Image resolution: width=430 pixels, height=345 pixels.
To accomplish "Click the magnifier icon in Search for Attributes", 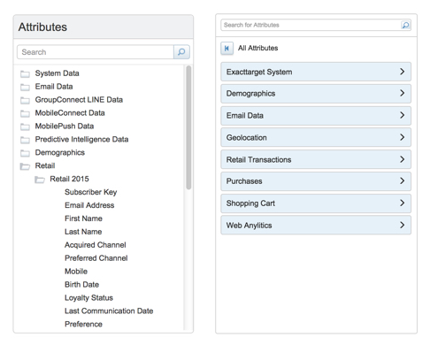I will [405, 25].
